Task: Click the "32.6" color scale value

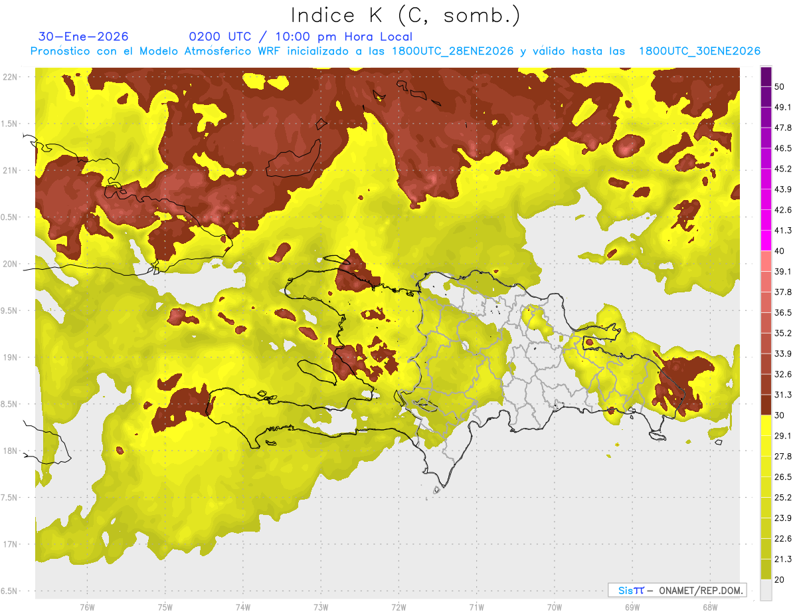Action: 783,374
